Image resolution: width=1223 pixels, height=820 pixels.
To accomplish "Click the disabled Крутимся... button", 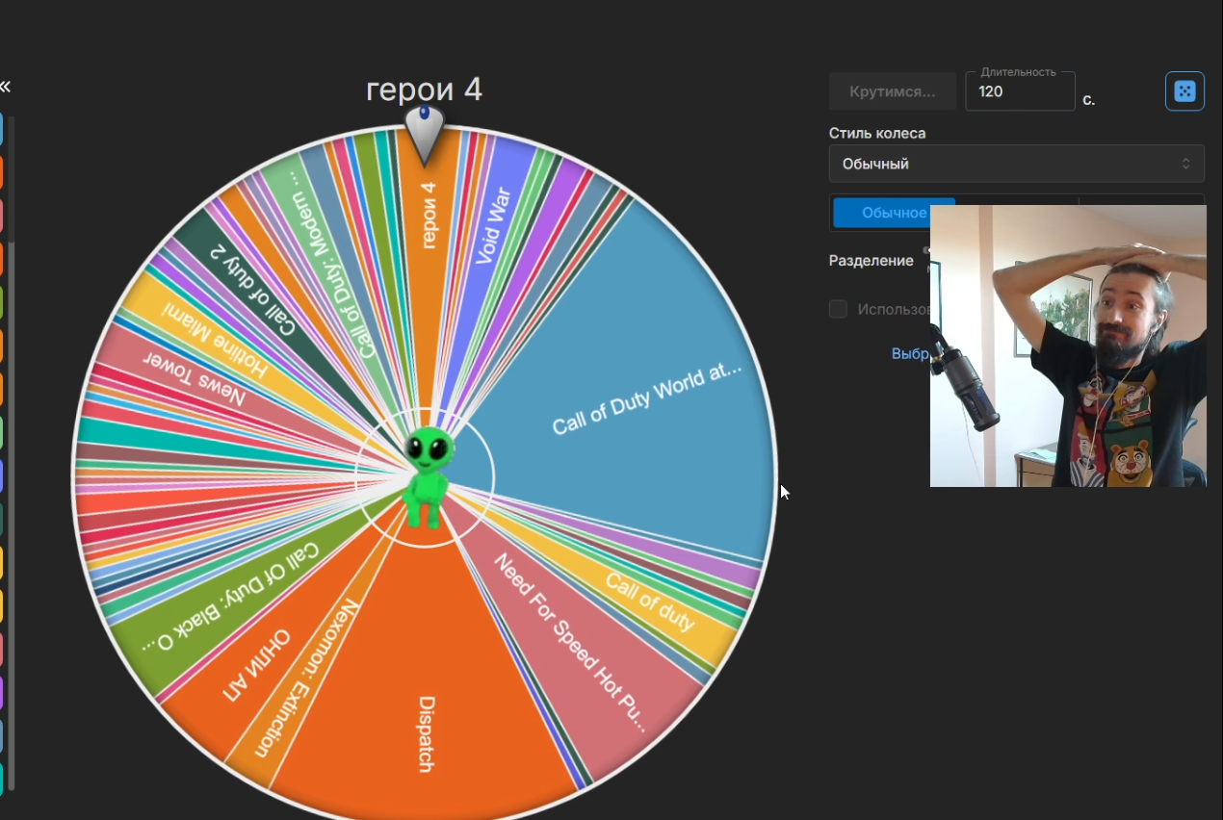I will coord(893,91).
